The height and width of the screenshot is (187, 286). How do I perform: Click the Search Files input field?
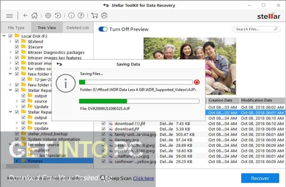point(256,29)
